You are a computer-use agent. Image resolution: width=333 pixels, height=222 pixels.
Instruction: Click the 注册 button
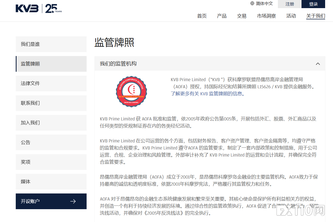click(x=289, y=4)
